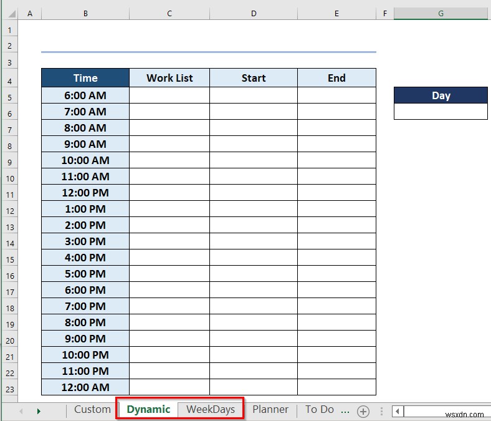The image size is (491, 421).
Task: Select the 8:00 PM time cell
Action: coord(85,322)
